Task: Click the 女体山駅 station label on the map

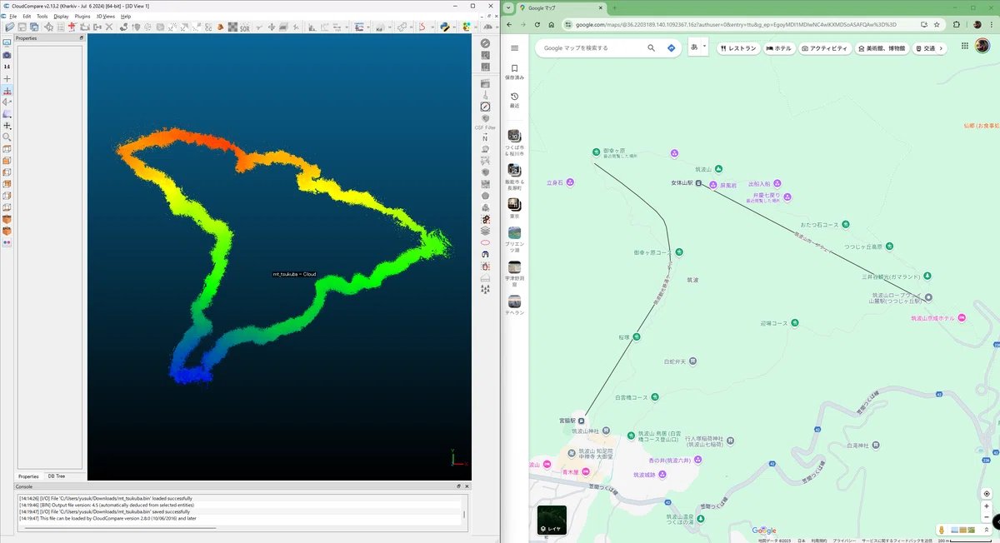Action: tap(682, 183)
